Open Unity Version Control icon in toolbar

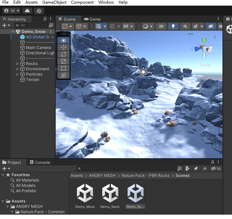[x=39, y=11]
